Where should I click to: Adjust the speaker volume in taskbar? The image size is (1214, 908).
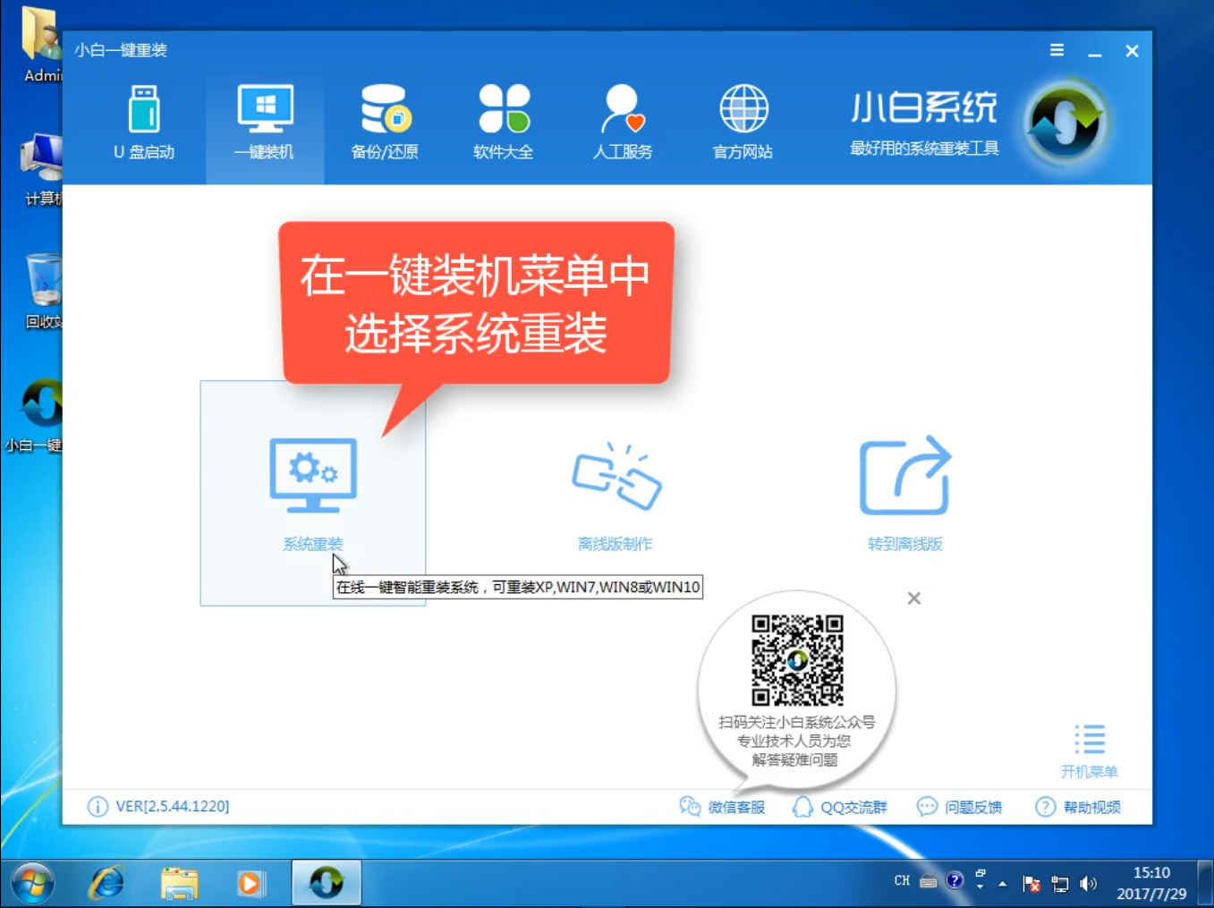1088,883
